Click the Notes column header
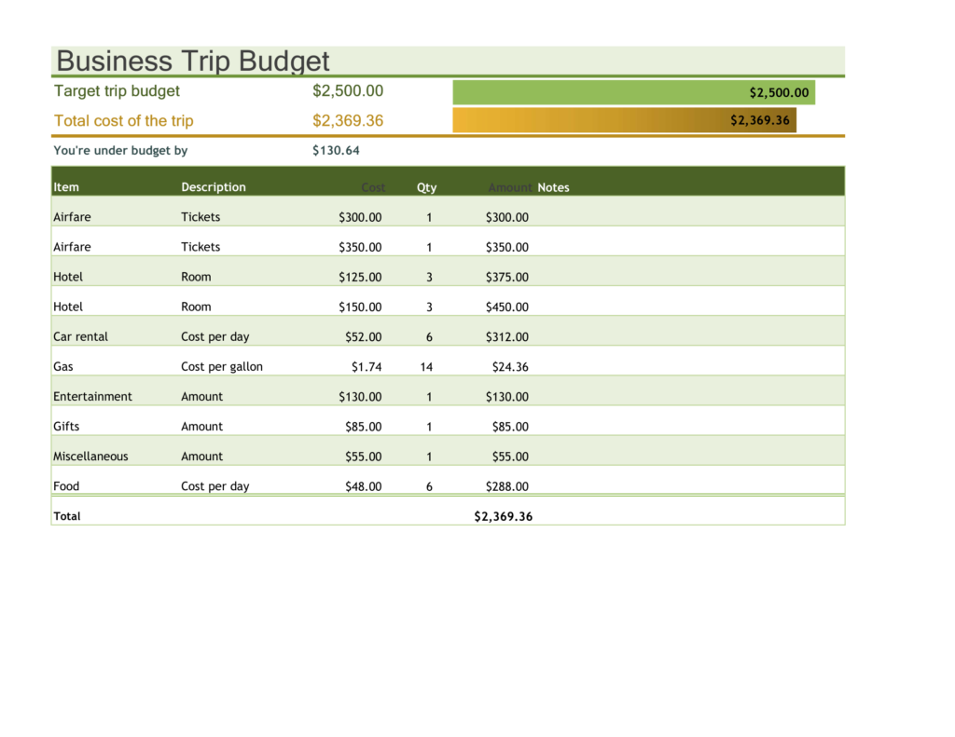Viewport: 955px width, 737px height. click(x=553, y=186)
